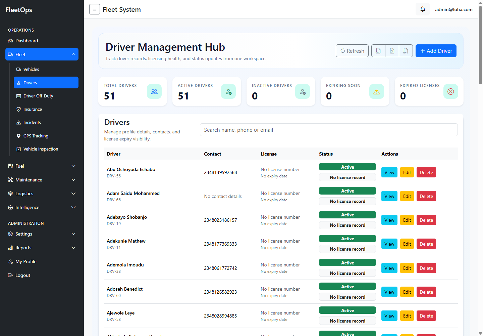Click "No contact details" for Adam Saidu Mohammed
The width and height of the screenshot is (483, 336).
pos(223,196)
